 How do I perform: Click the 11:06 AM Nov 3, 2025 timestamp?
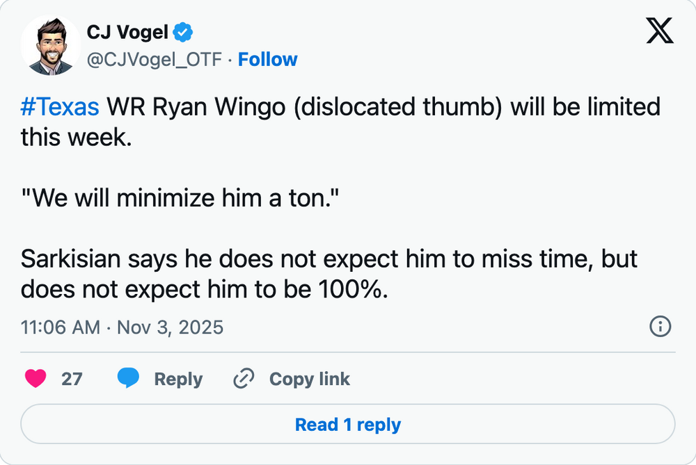click(122, 327)
